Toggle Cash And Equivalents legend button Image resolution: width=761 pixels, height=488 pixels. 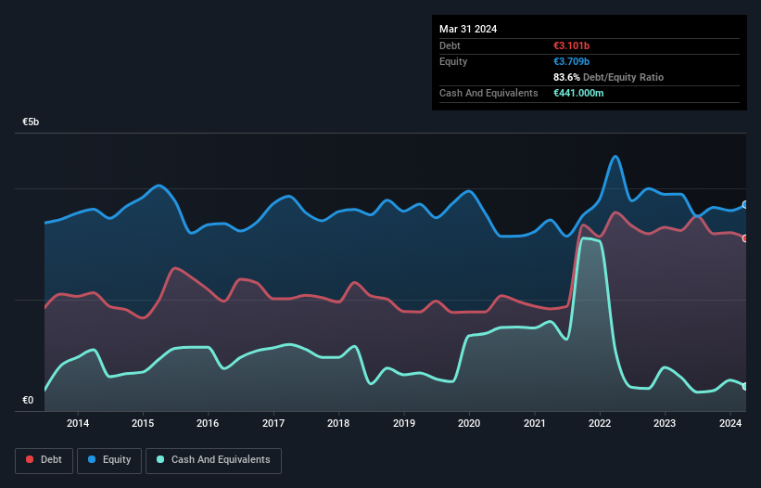pyautogui.click(x=213, y=460)
